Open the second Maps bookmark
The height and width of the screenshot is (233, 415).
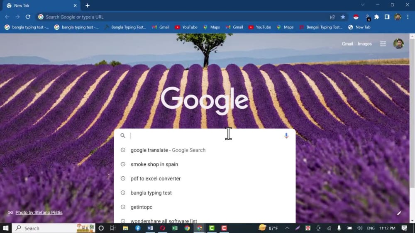pyautogui.click(x=285, y=27)
